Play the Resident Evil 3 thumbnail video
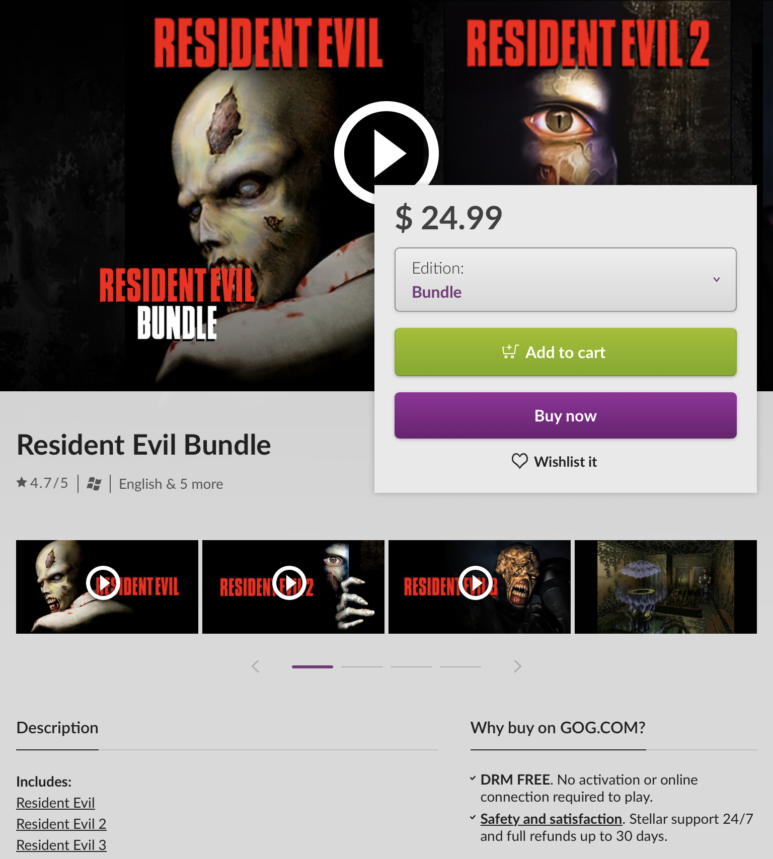The image size is (773, 859). (476, 583)
